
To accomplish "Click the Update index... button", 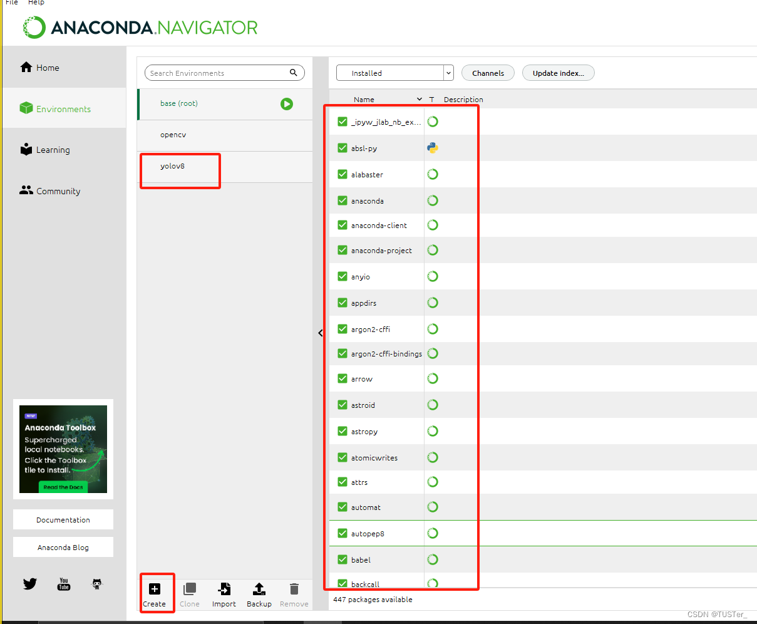I will click(x=558, y=73).
